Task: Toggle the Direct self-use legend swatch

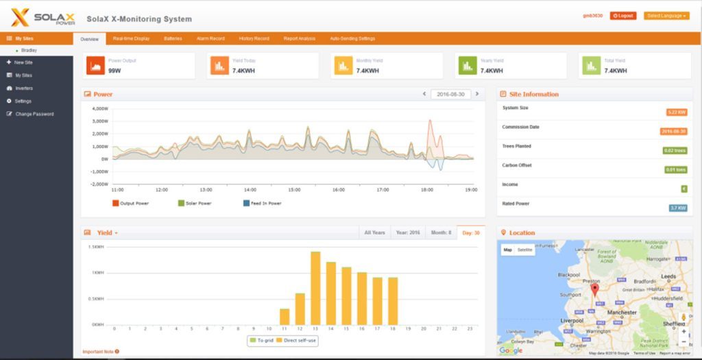Action: point(280,339)
